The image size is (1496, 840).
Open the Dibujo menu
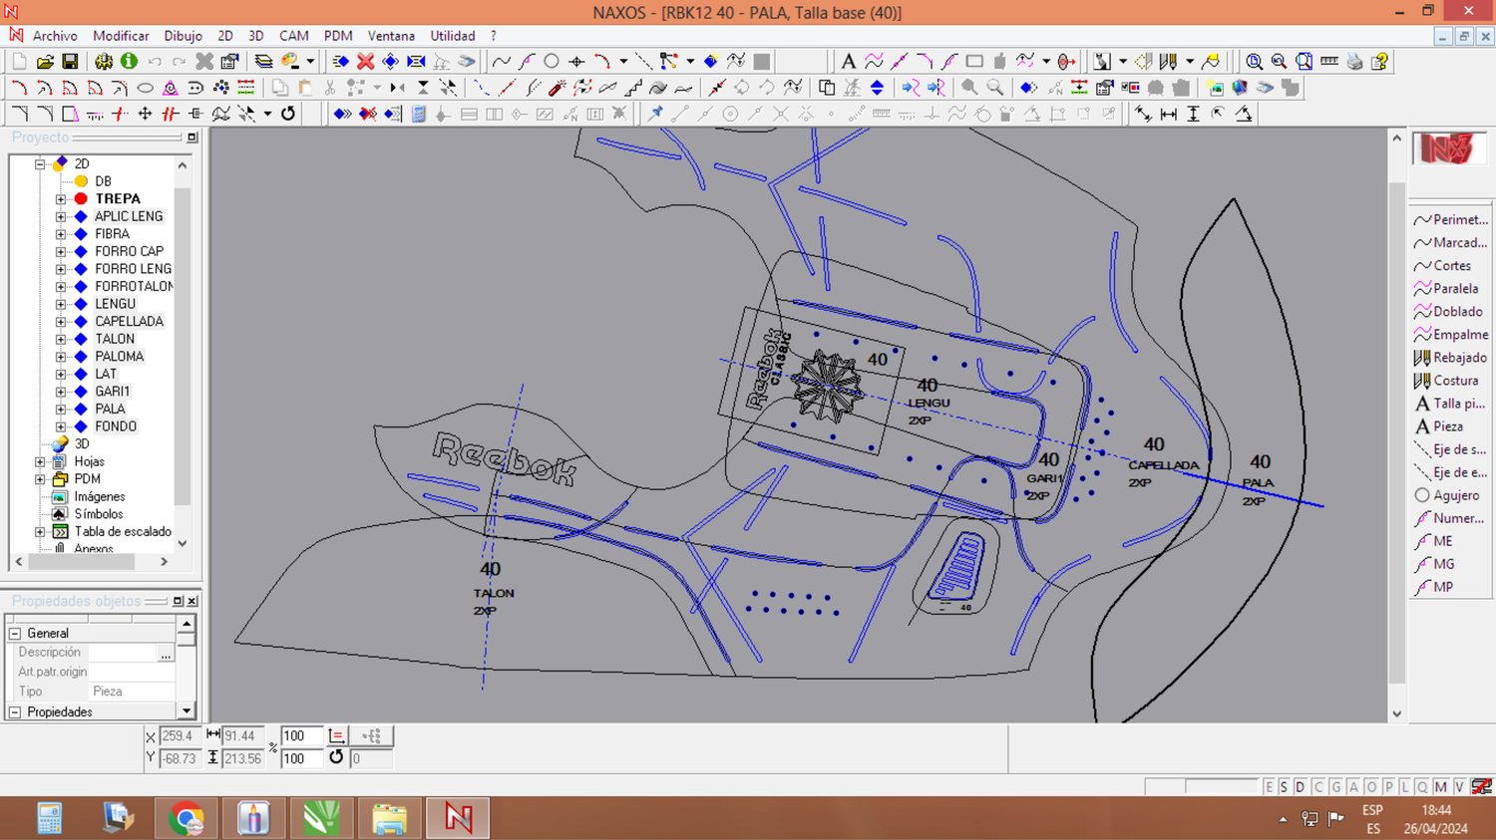184,36
